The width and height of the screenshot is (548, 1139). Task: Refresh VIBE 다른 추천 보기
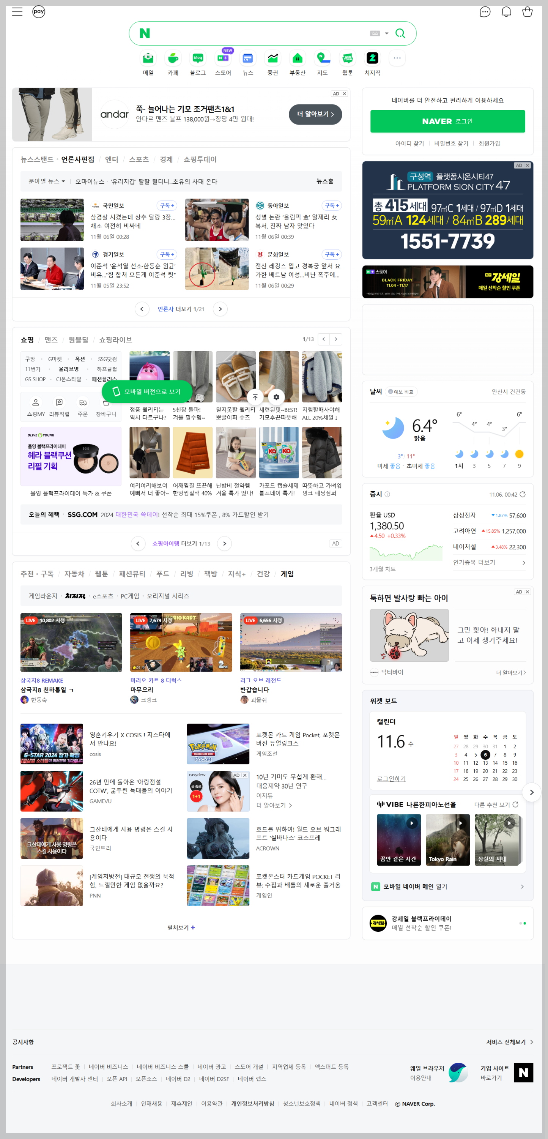pos(515,804)
